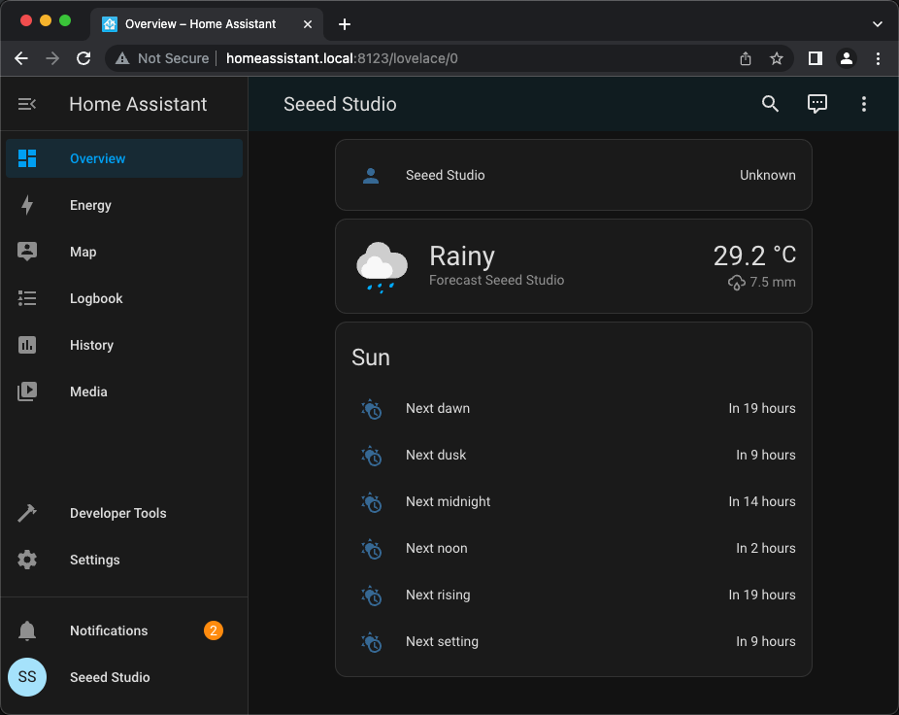This screenshot has width=899, height=715.
Task: Open the Assist conversation icon
Action: click(817, 104)
